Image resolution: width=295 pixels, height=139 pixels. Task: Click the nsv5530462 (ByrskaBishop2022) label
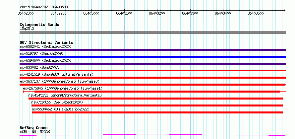point(61,109)
